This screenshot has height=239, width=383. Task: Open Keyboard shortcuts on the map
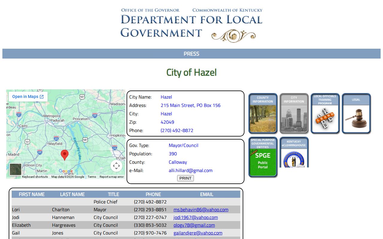pos(35,177)
